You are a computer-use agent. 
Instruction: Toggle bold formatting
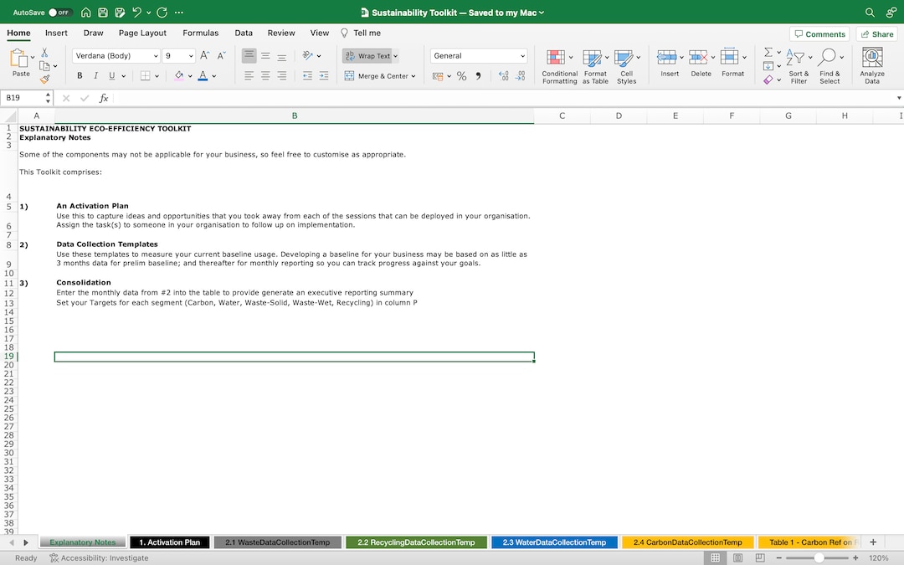point(79,75)
